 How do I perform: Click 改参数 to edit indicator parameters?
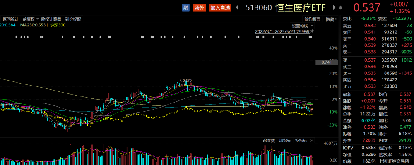pyautogui.click(x=269, y=141)
